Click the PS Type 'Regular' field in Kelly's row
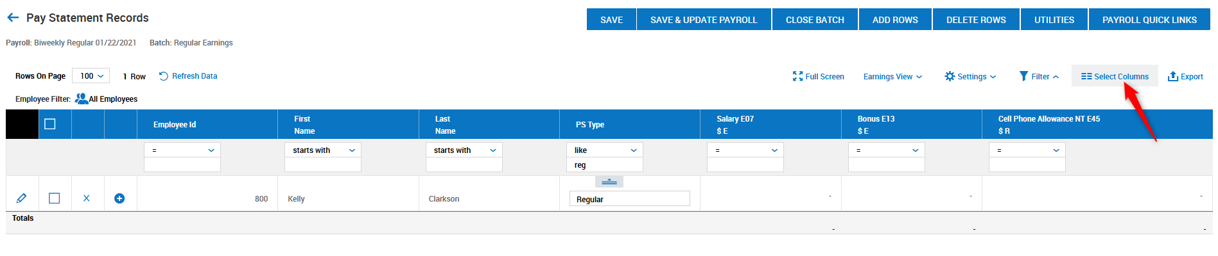Screen dimensions: 1218x256 [x=629, y=199]
